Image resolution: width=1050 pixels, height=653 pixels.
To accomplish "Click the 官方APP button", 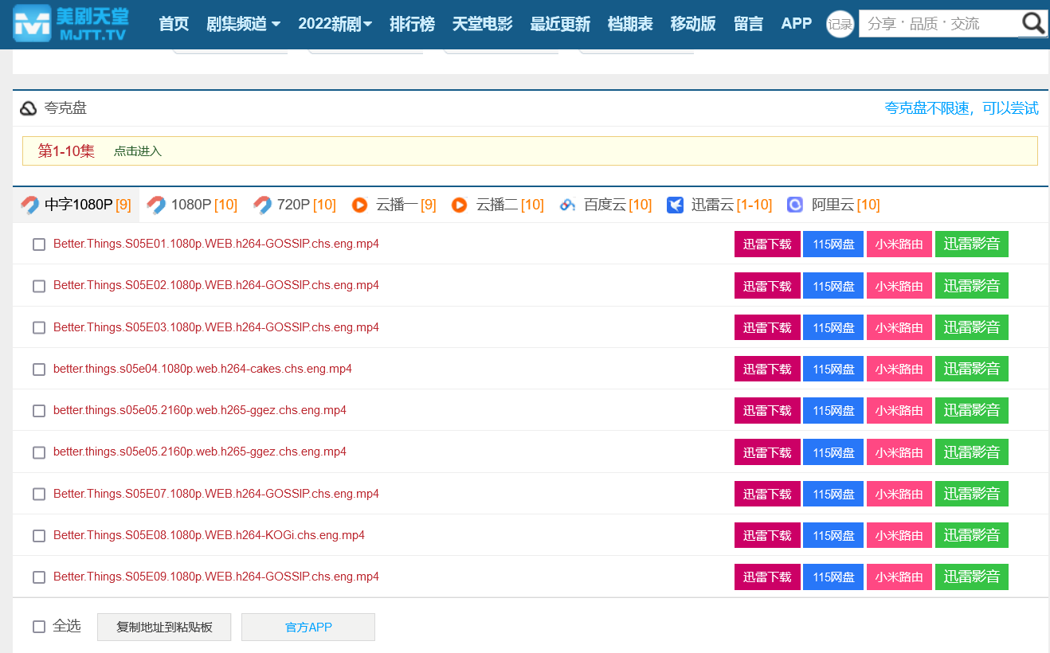I will [x=308, y=627].
